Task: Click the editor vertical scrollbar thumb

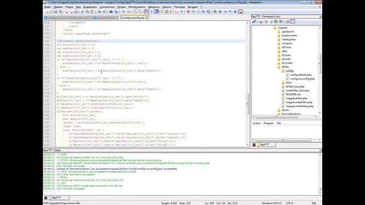Action: click(x=248, y=104)
